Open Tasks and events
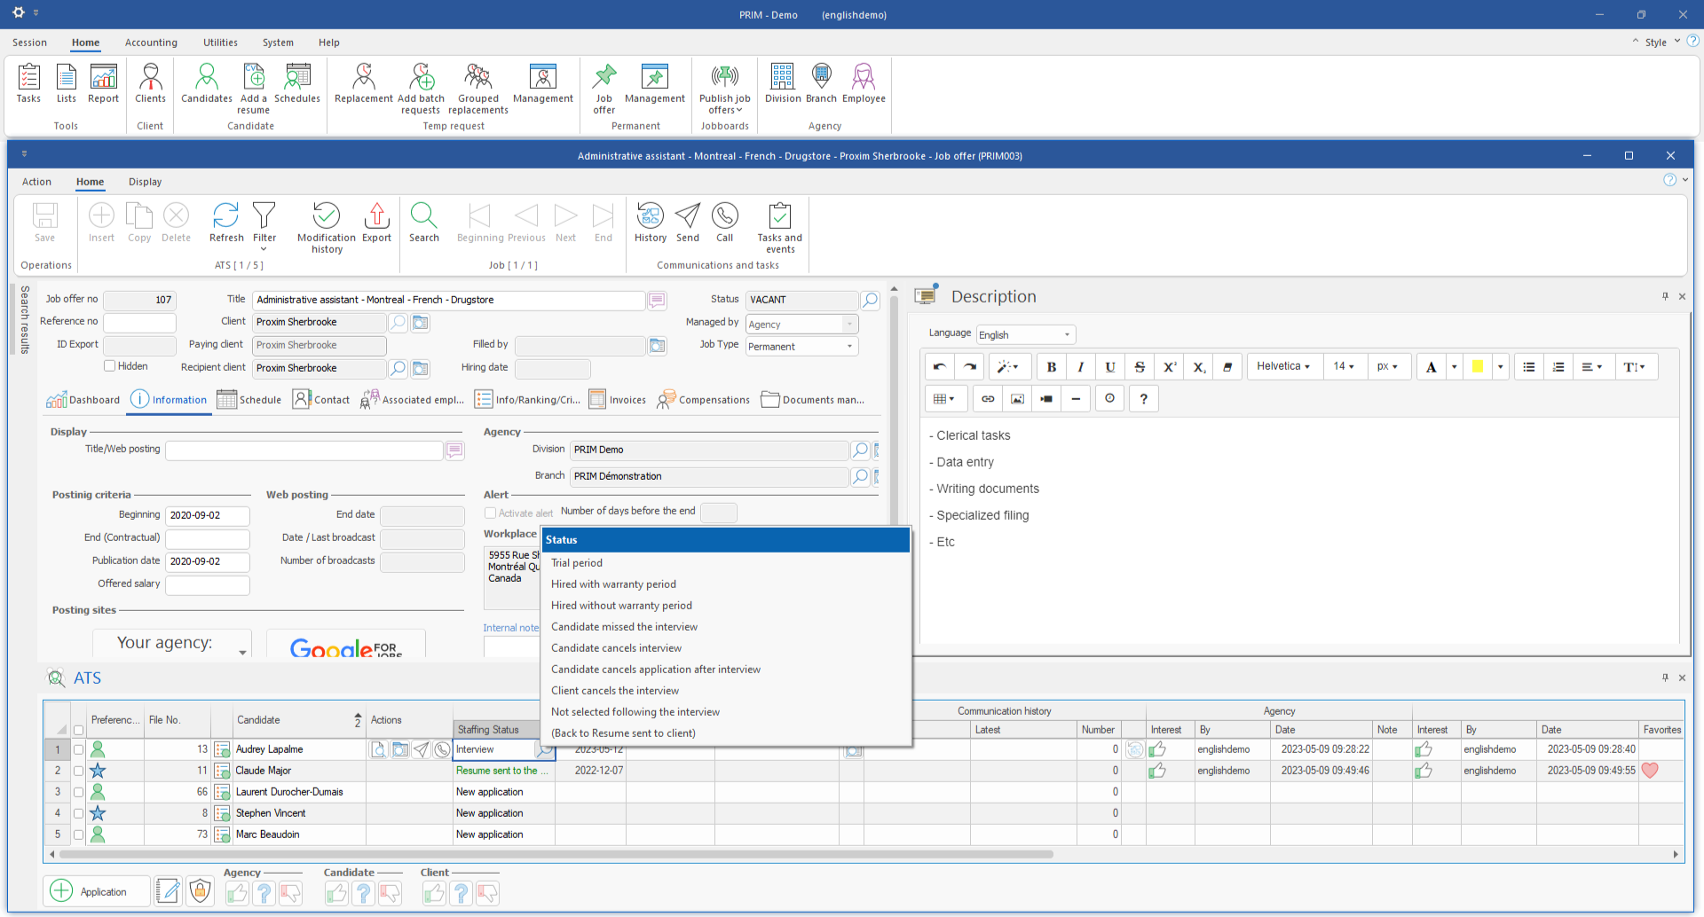 point(779,227)
